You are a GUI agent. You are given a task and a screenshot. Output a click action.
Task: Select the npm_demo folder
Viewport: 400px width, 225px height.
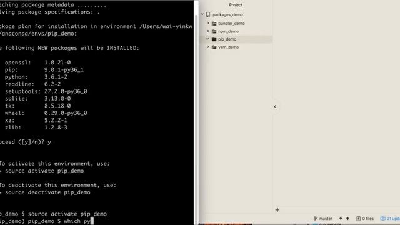click(x=228, y=31)
